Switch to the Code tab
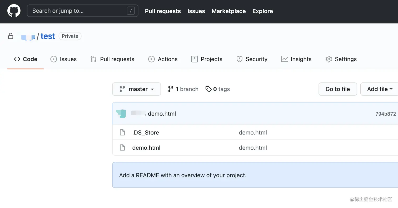The image size is (398, 208). (x=26, y=59)
